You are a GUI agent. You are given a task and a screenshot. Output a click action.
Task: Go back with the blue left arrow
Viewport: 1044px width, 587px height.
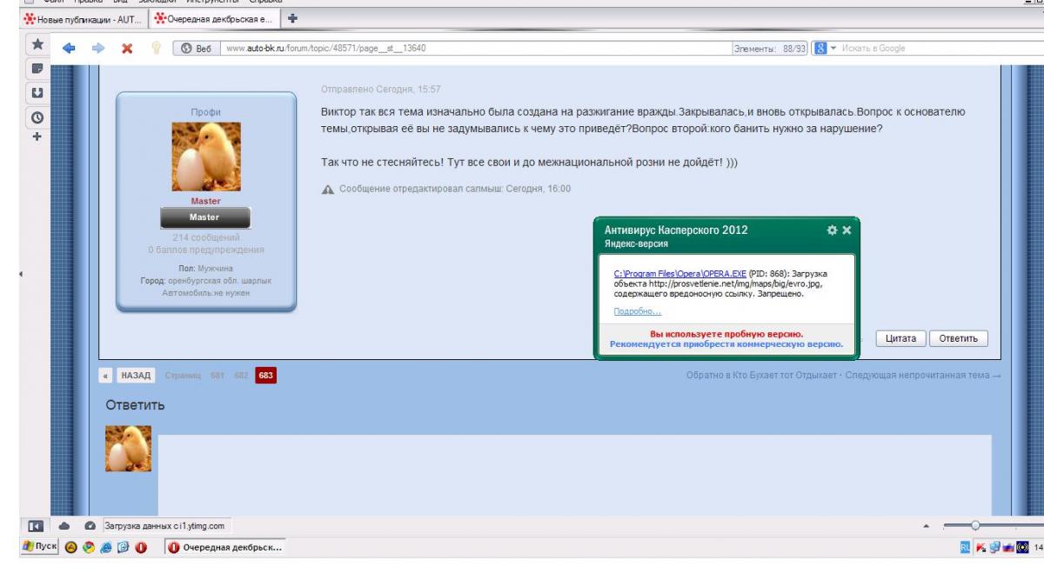[70, 48]
